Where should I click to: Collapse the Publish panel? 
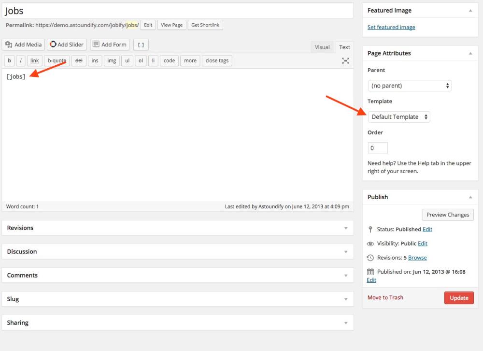(470, 197)
